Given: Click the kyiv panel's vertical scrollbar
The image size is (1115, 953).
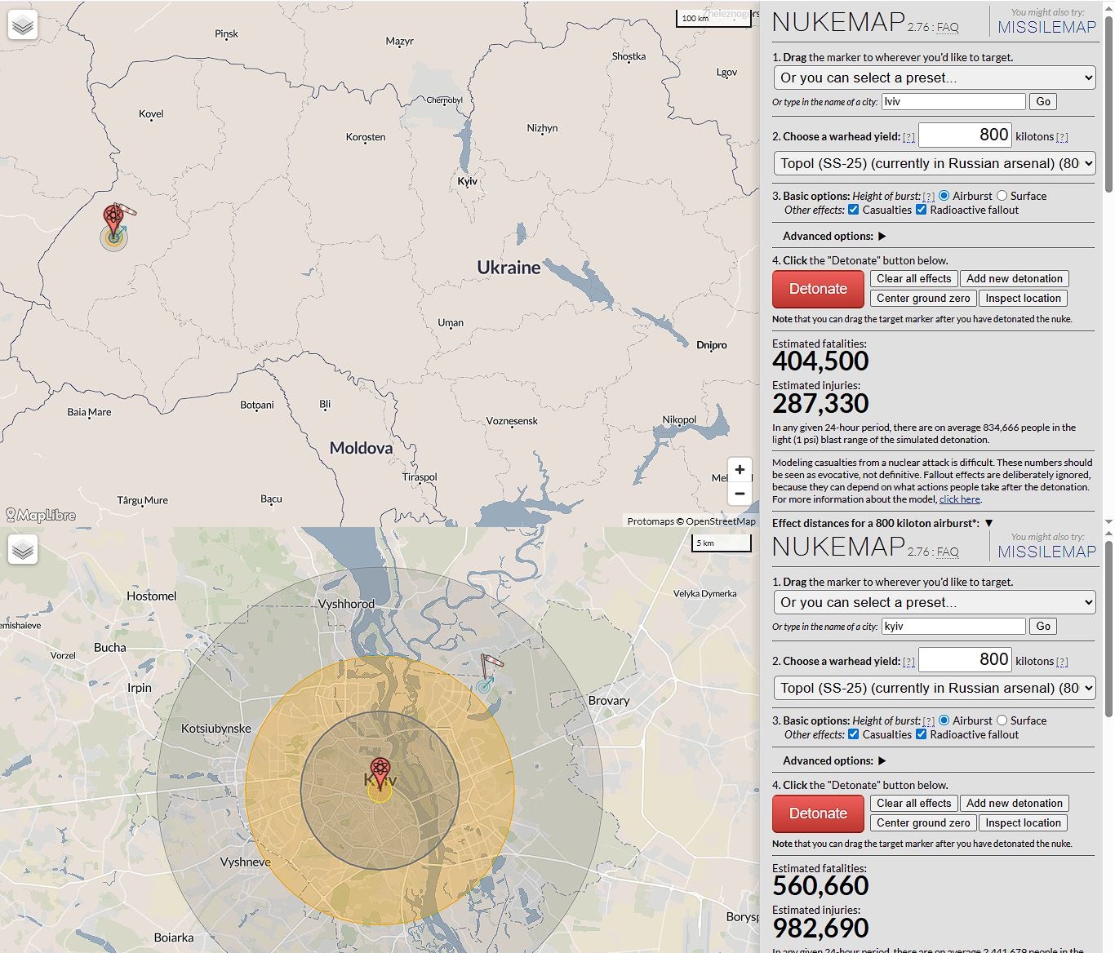Looking at the screenshot, I should [x=1108, y=628].
